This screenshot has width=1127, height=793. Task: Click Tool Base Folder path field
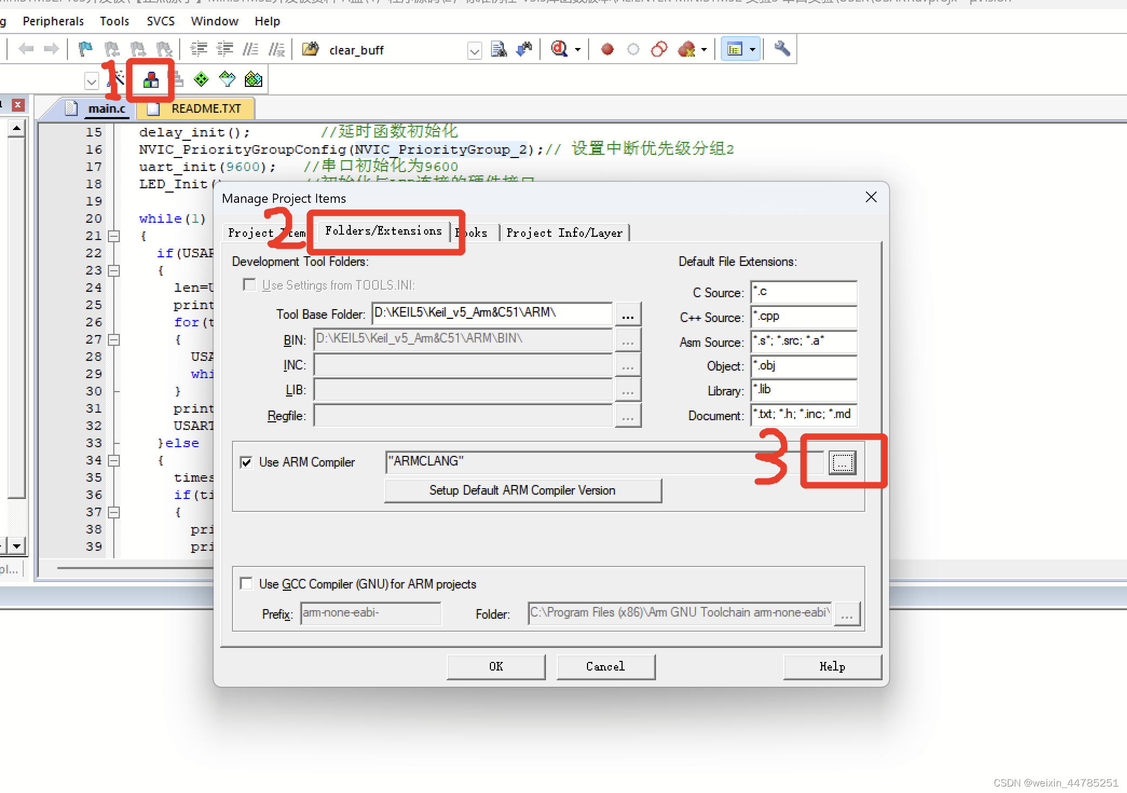tap(492, 313)
